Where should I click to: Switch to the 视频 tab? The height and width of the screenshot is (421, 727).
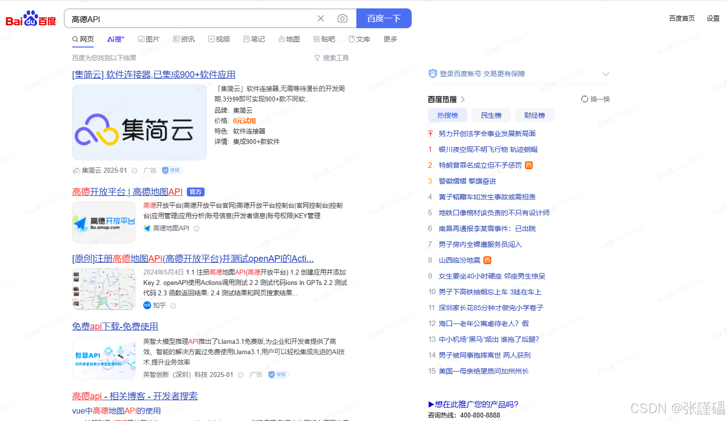pos(219,39)
